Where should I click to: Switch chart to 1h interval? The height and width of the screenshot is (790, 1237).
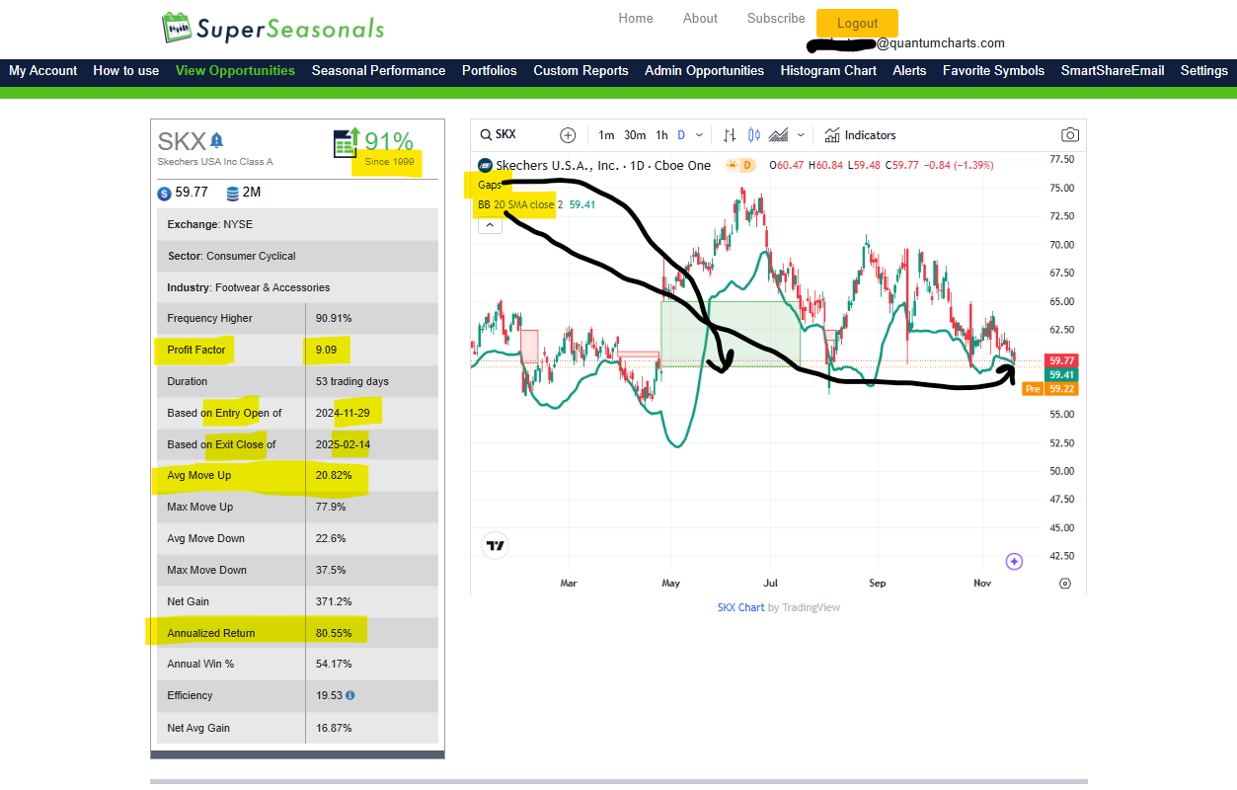661,135
